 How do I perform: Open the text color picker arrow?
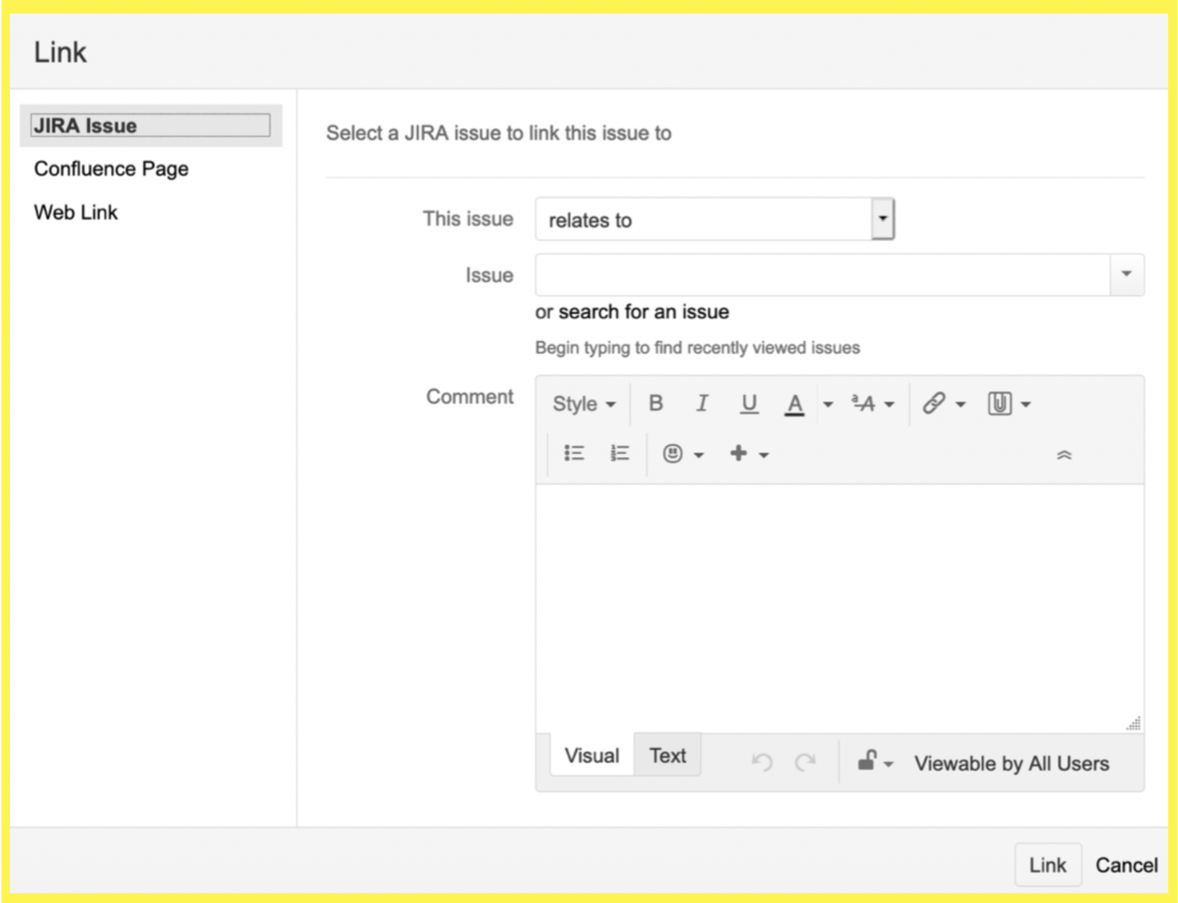point(828,405)
